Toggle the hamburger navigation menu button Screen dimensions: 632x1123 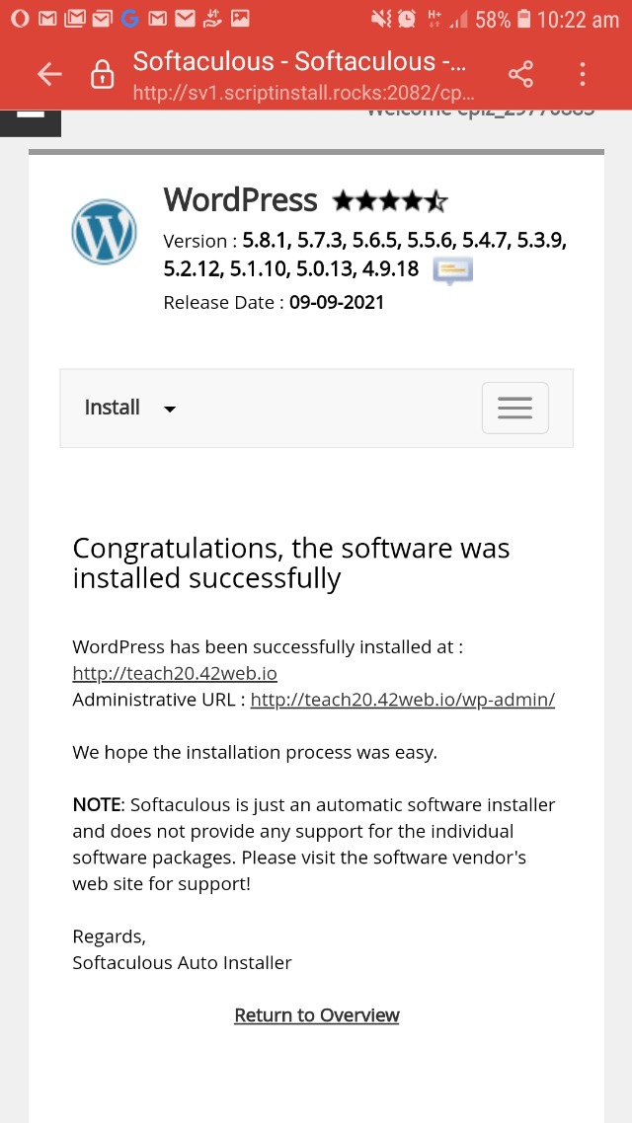pos(514,408)
